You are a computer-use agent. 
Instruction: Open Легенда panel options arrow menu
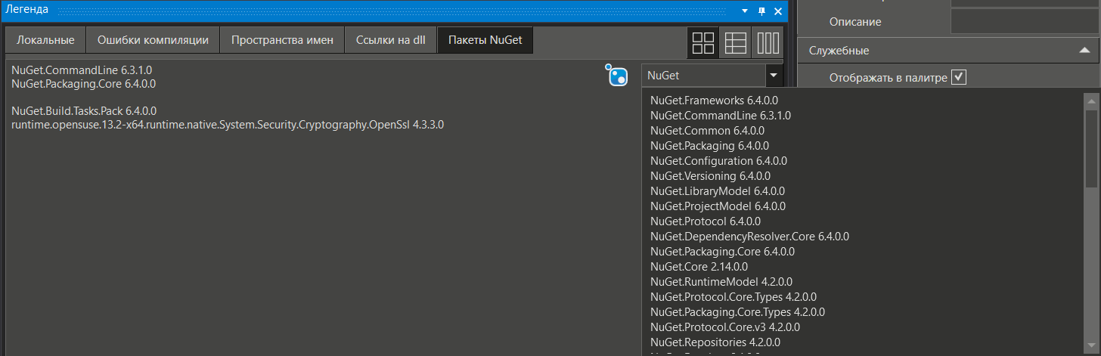pos(745,11)
